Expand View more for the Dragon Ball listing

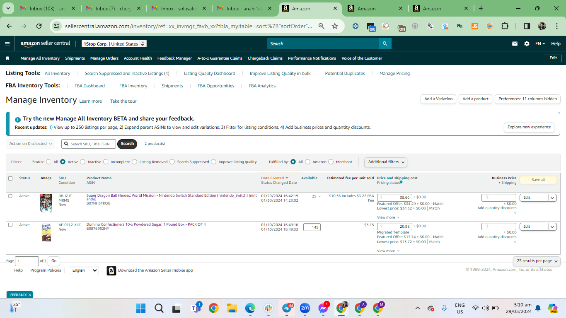pos(388,217)
